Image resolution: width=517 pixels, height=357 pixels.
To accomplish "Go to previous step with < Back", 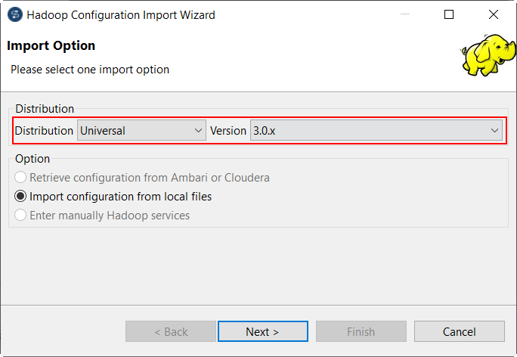I will tap(171, 331).
